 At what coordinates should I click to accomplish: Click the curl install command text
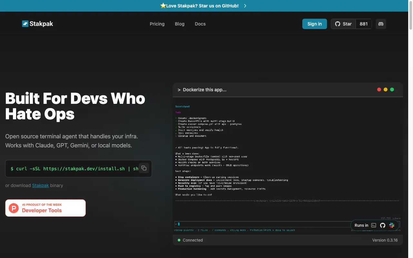[75, 169]
